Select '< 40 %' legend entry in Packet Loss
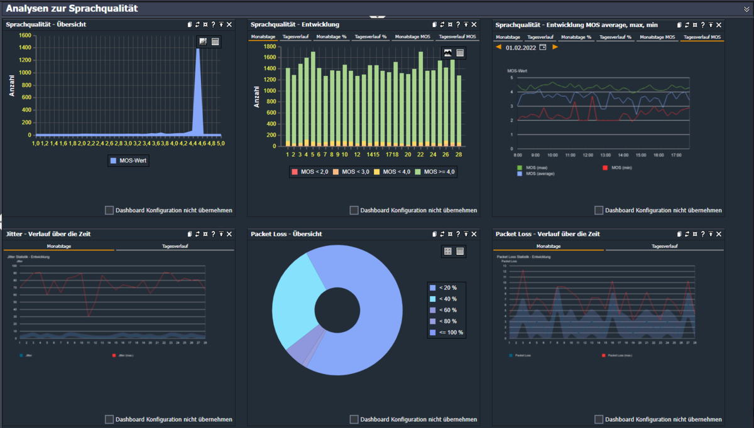Viewport: 754px width, 428px height. point(448,299)
